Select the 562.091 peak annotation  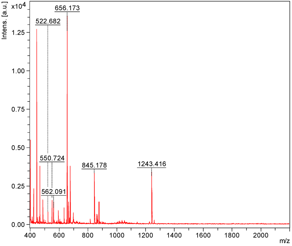click(x=54, y=192)
